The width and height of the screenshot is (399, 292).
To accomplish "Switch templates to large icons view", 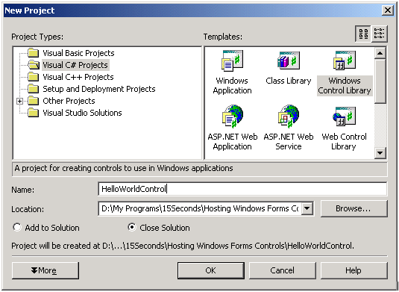I will coord(363,34).
